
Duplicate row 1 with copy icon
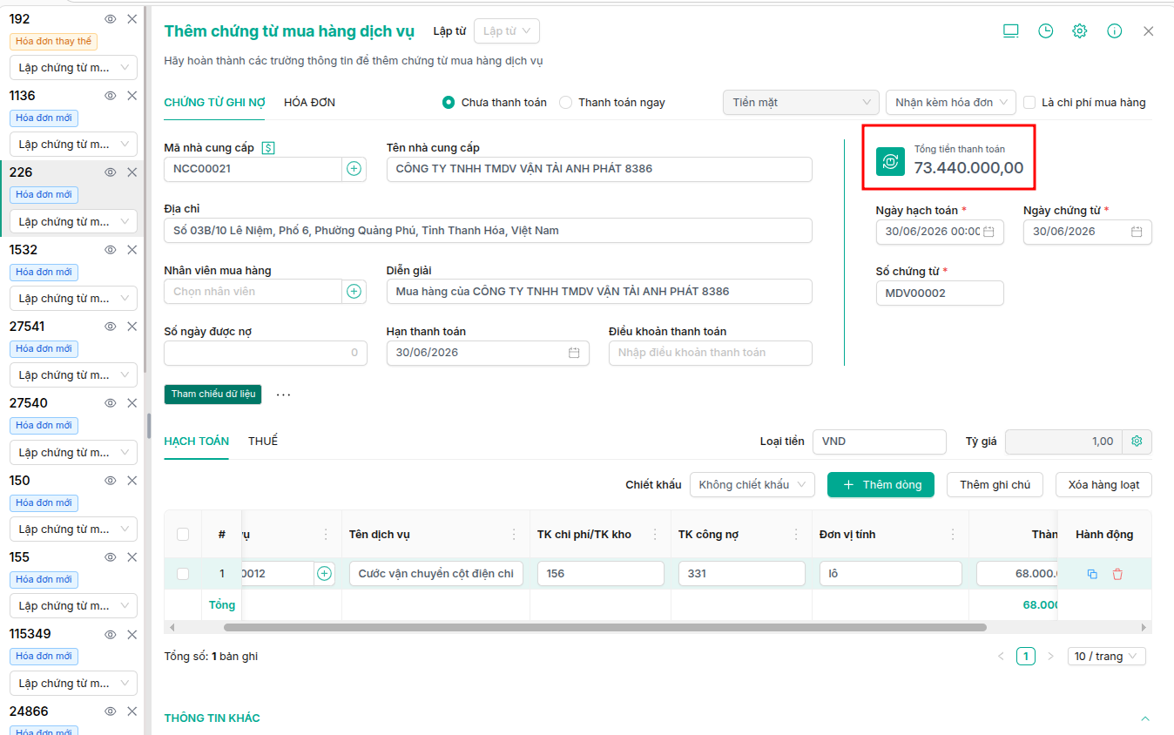click(x=1092, y=574)
